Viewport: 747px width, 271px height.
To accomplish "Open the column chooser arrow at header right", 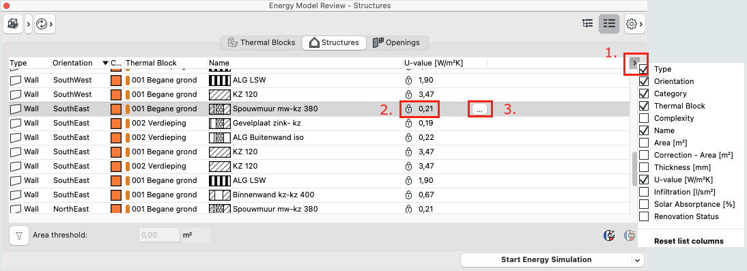I will pos(634,63).
